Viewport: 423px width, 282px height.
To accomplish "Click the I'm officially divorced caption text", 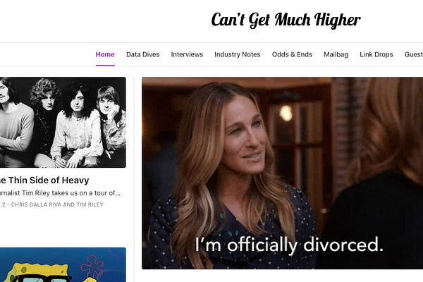I will [289, 245].
